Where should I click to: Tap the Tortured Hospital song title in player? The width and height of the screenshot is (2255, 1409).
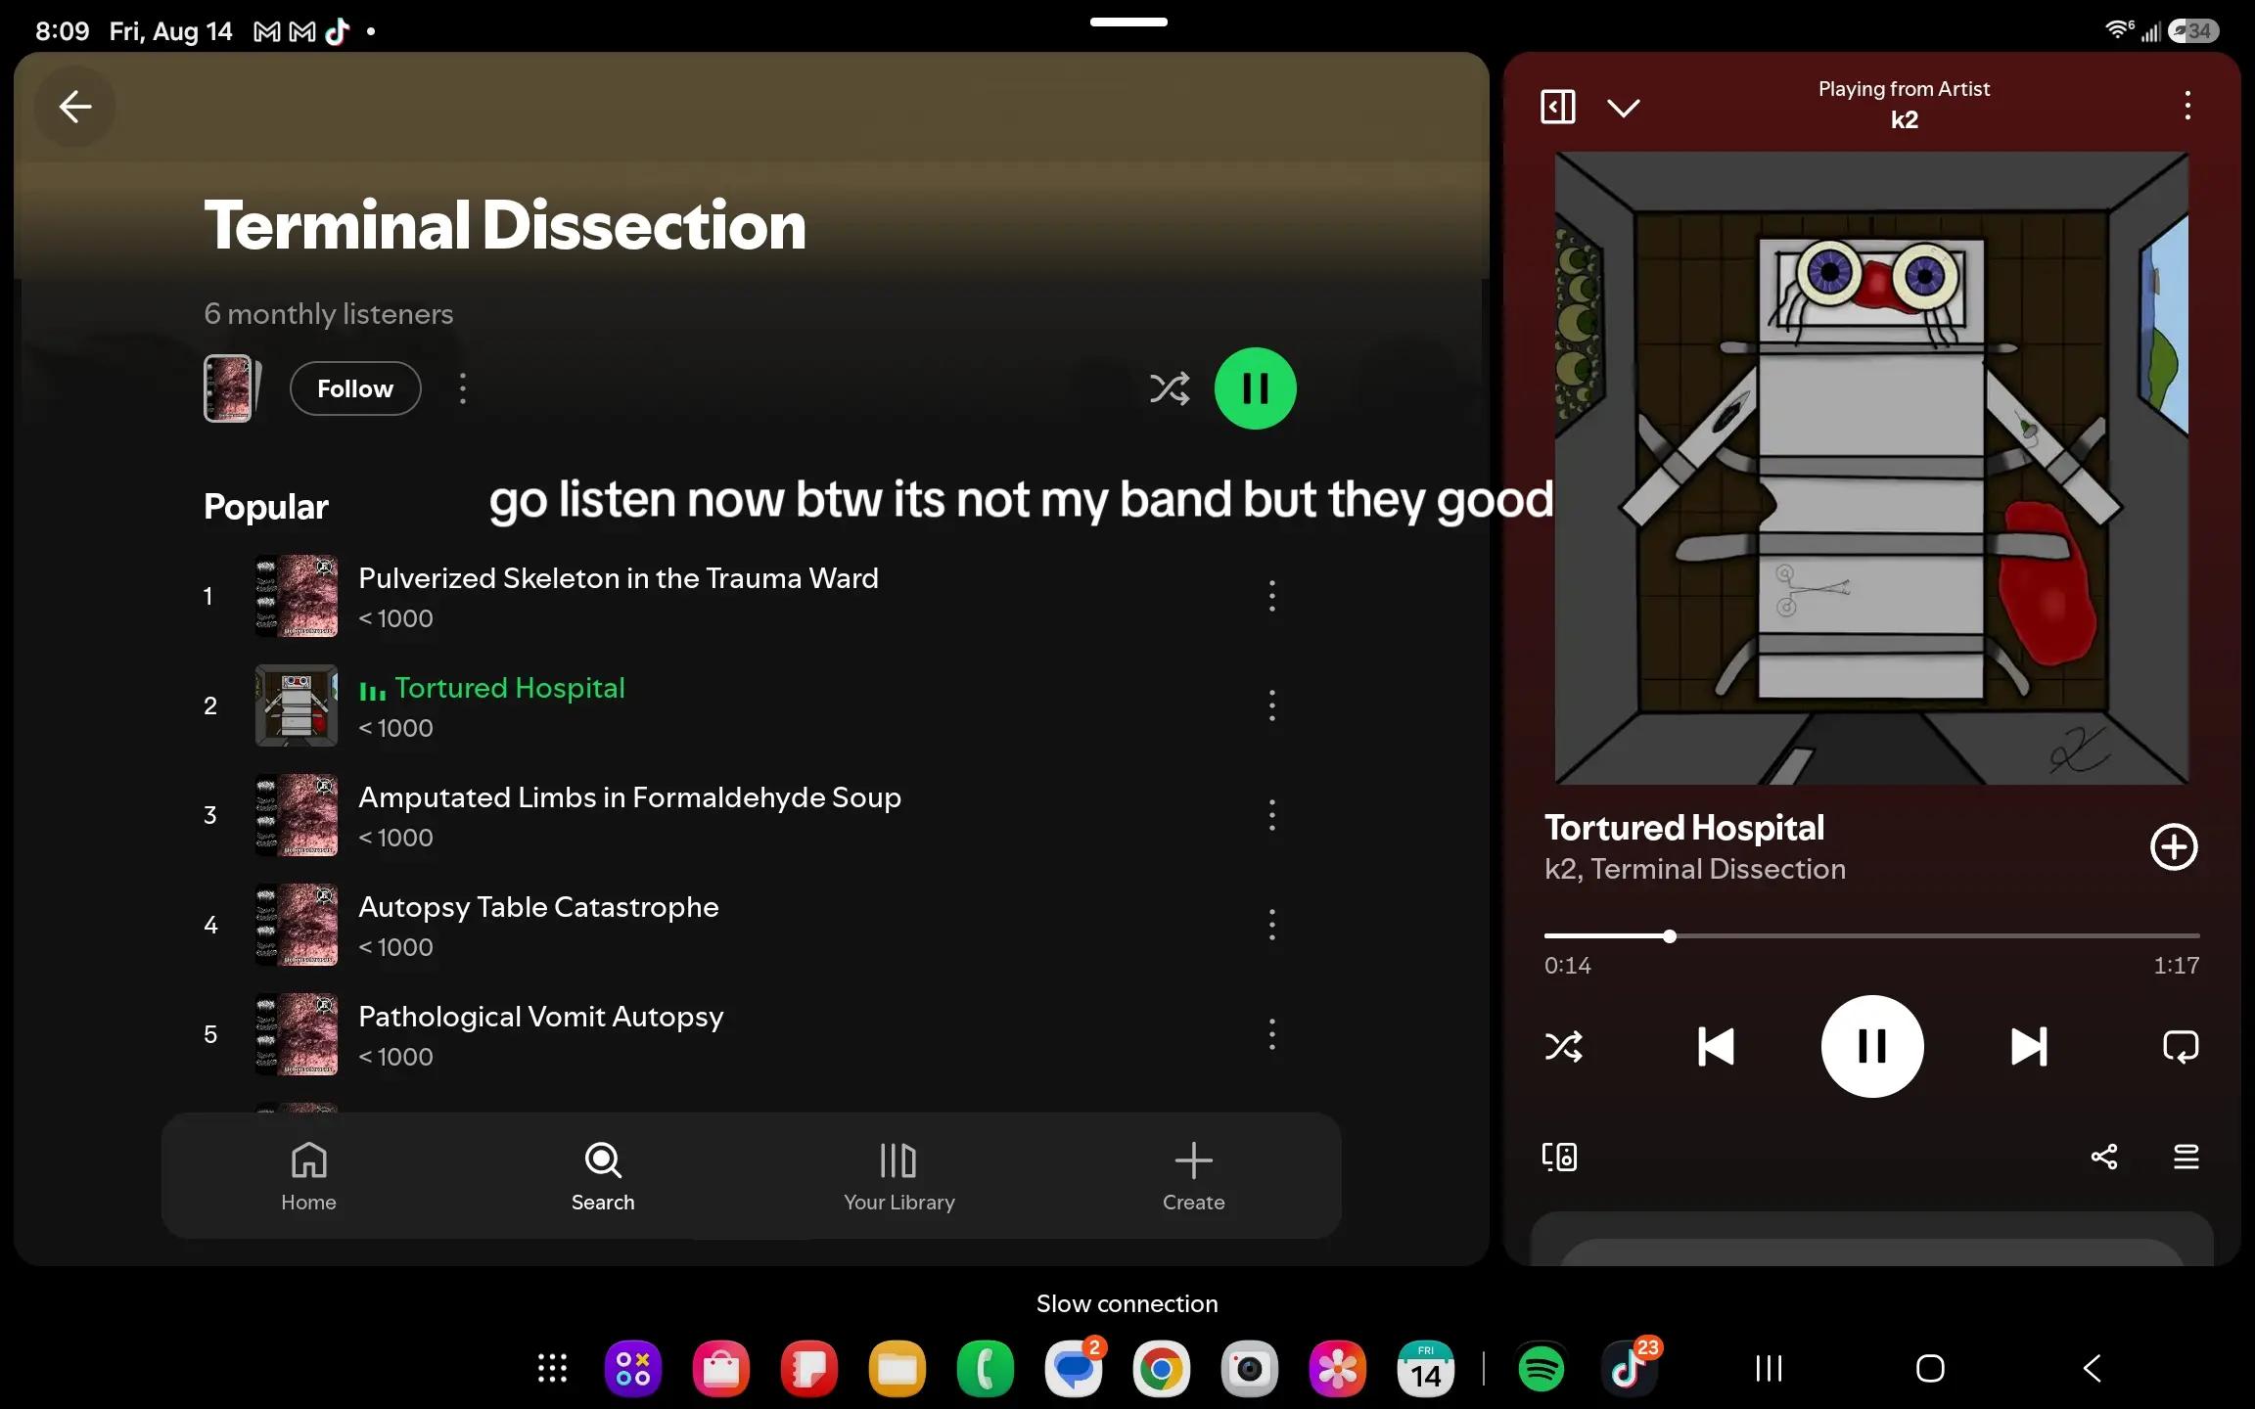1684,828
